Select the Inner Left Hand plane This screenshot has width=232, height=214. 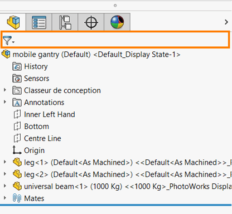coord(45,114)
